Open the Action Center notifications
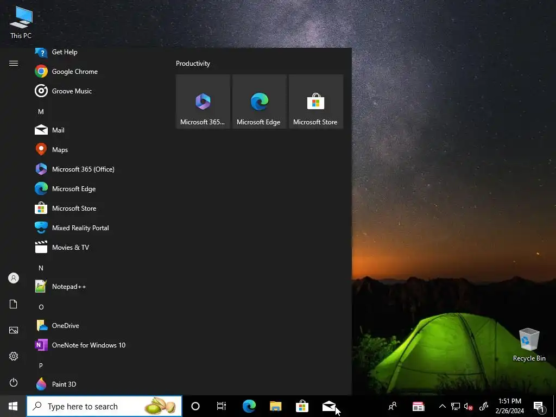This screenshot has width=556, height=417. pyautogui.click(x=539, y=406)
